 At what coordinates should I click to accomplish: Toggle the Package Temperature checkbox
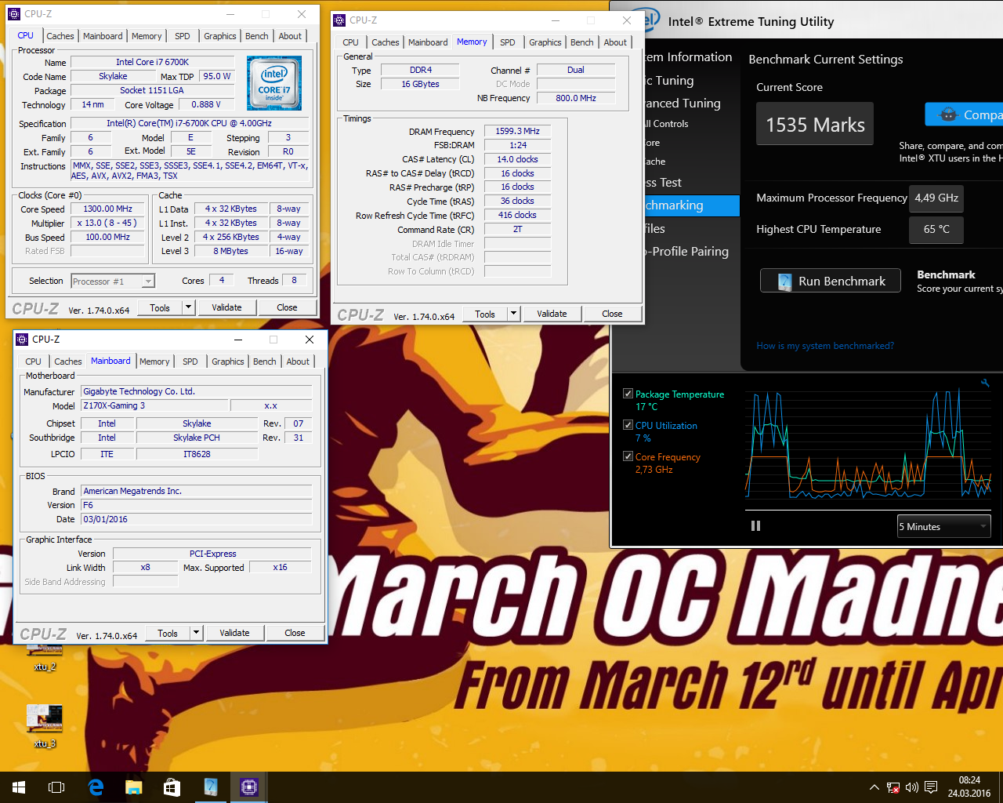(628, 394)
